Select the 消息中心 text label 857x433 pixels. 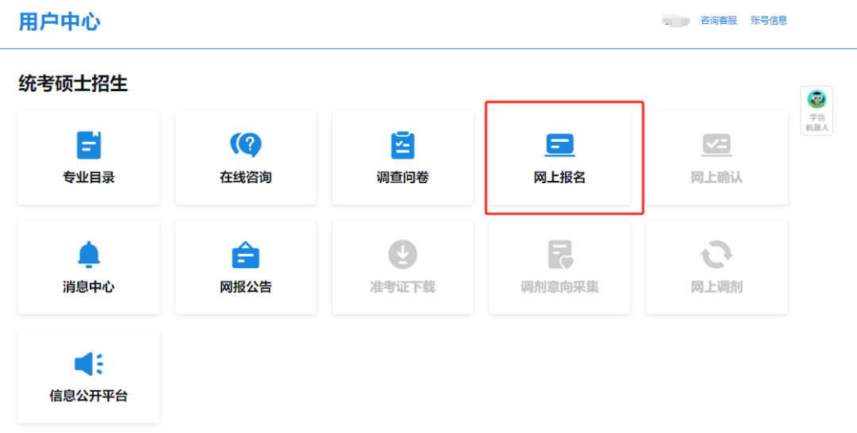pyautogui.click(x=89, y=287)
